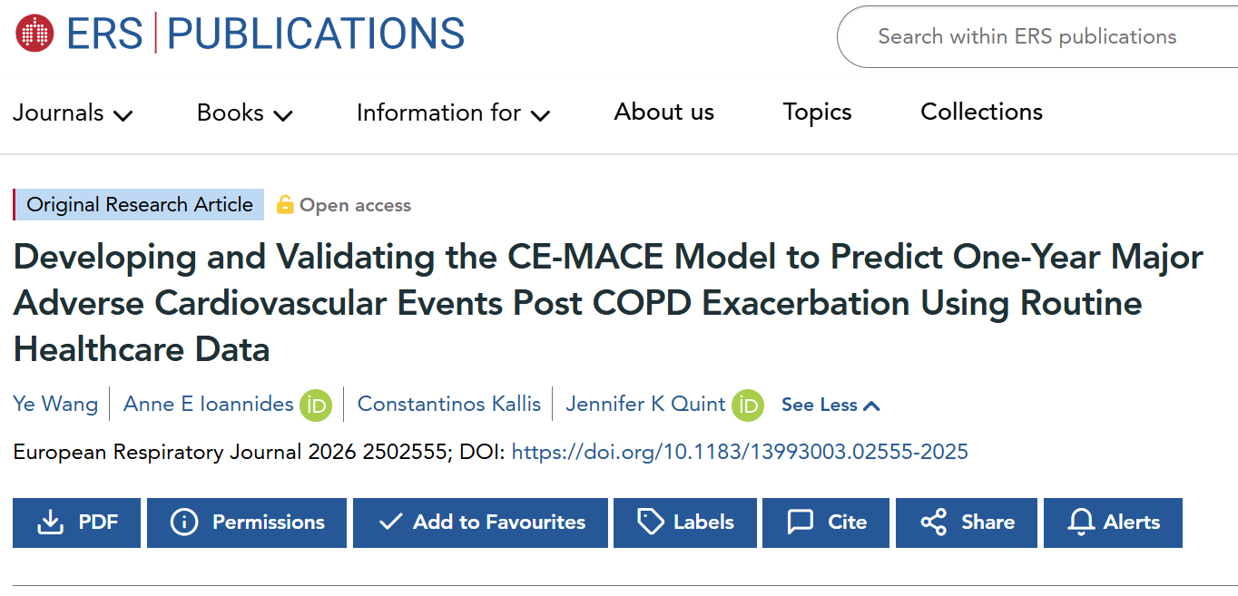1238x596 pixels.
Task: Open Anne E Ioannides' ORCID iD icon
Action: [x=316, y=405]
